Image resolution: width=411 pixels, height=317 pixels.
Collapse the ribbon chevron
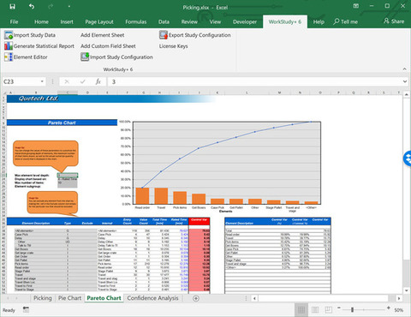[x=405, y=69]
